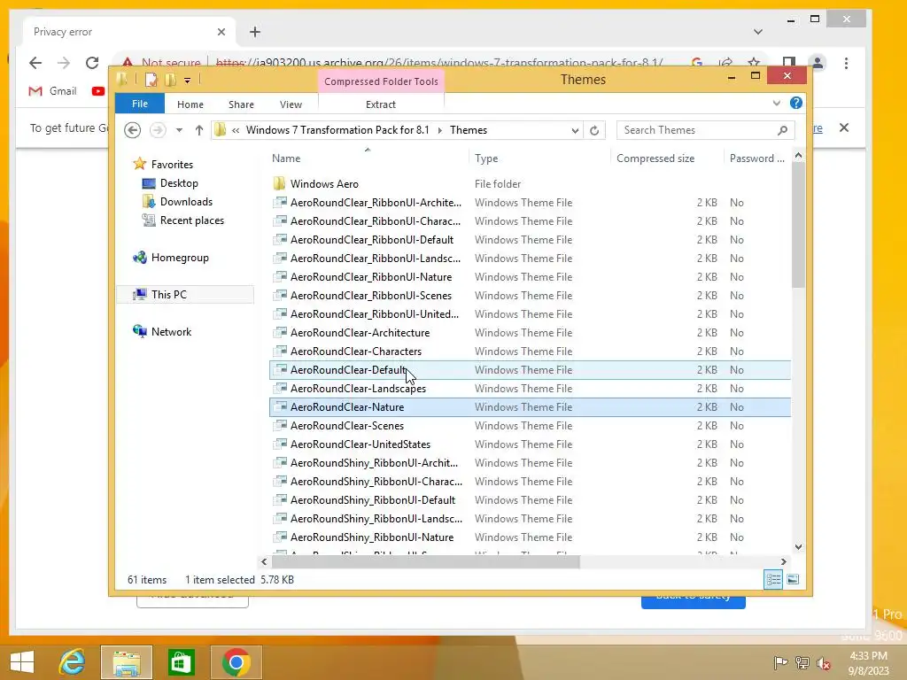907x680 pixels.
Task: Click Chrome's back navigation arrow
Action: click(35, 63)
